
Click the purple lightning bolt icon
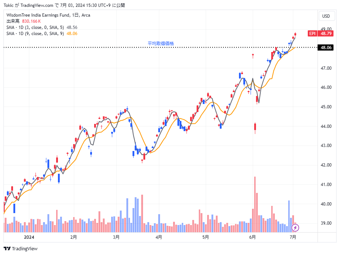click(295, 228)
